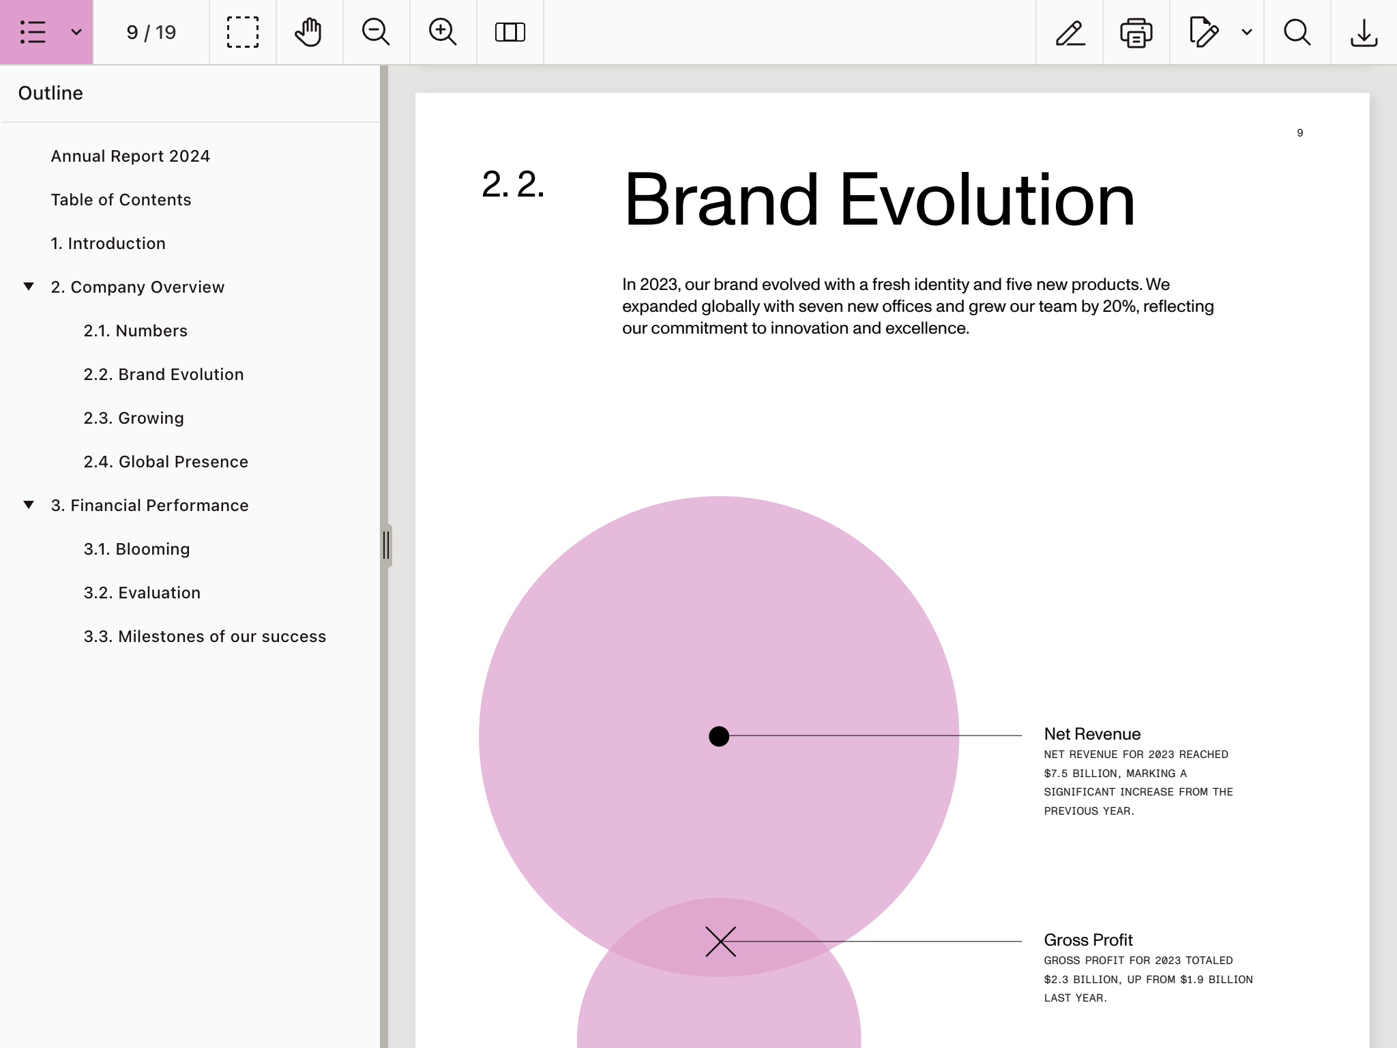This screenshot has width=1397, height=1048.
Task: Collapse the Company Overview section
Action: [x=29, y=287]
